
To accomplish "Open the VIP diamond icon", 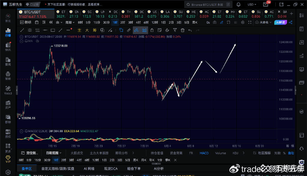I will (x=8, y=159).
